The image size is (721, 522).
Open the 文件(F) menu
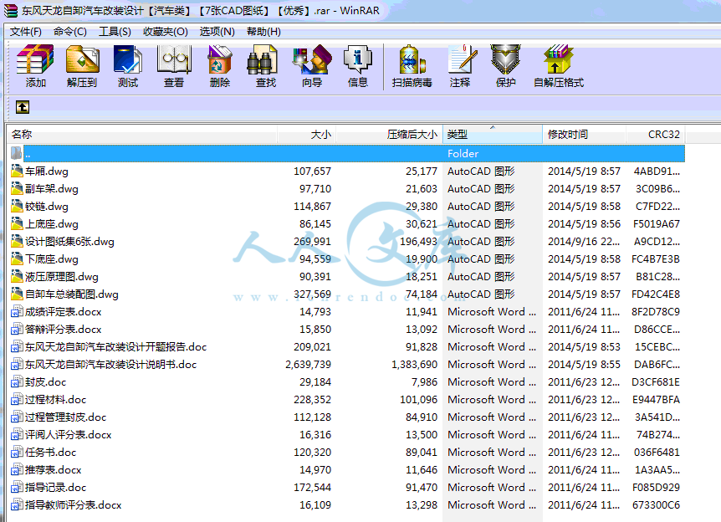pos(26,32)
